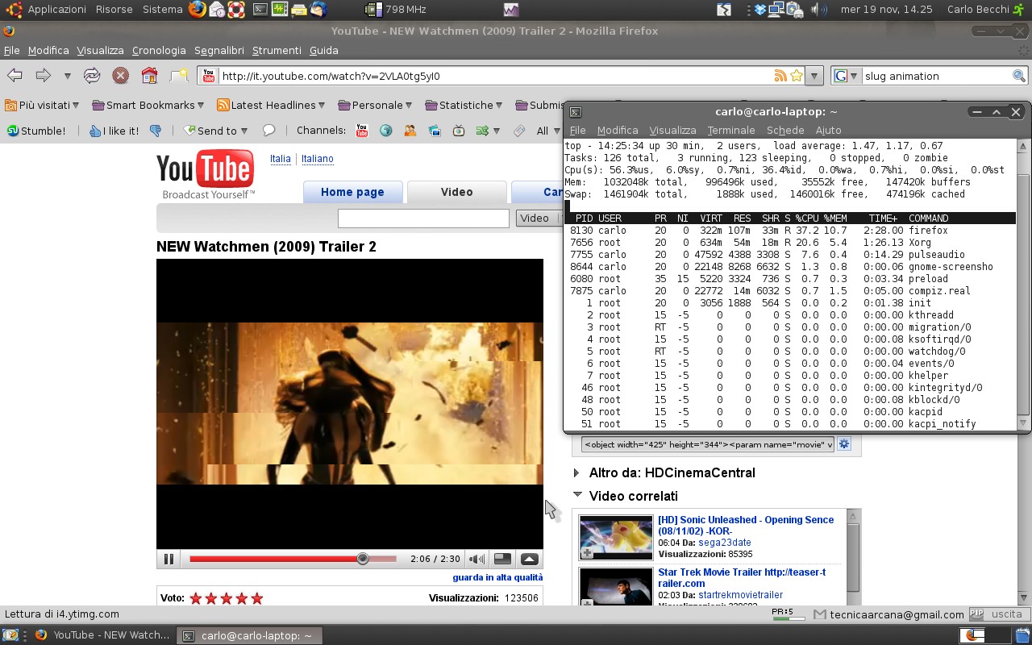Click the RSS feed icon in URL bar
The image size is (1032, 645).
(780, 76)
